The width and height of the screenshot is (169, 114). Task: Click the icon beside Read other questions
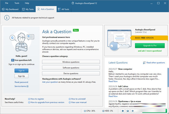click(144, 62)
